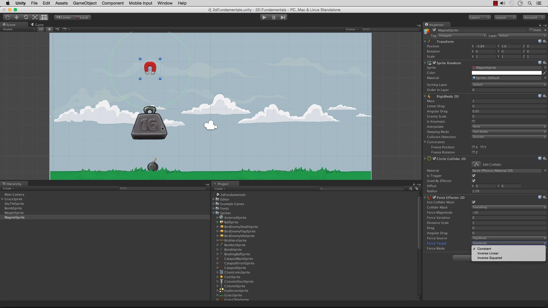
Task: Disable the Sprite Renderer component checkbox
Action: click(x=434, y=63)
